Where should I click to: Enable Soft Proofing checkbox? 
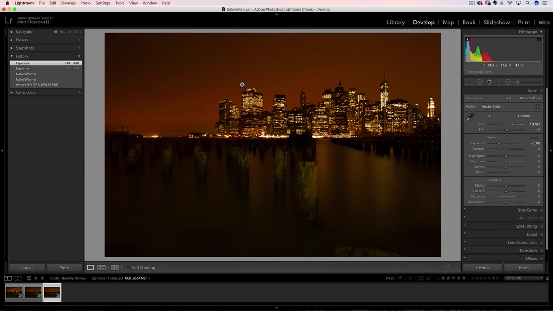129,267
